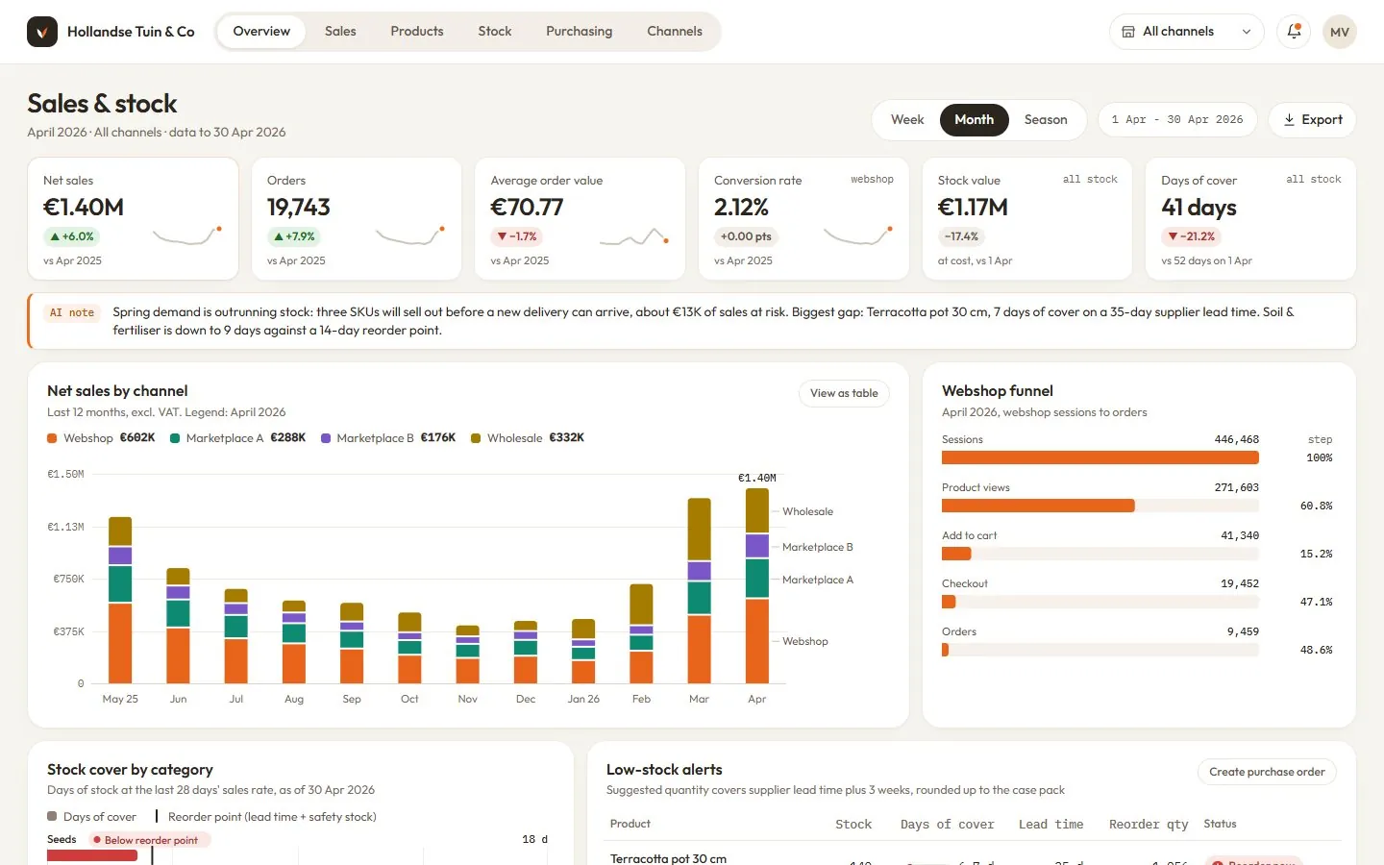Click the Orders sparkline chart
The image size is (1384, 865).
(410, 235)
